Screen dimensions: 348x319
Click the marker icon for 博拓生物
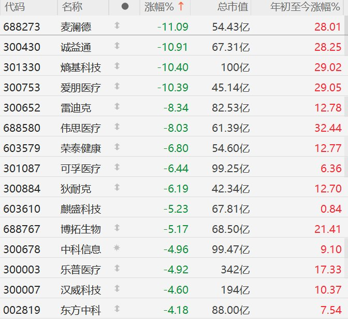tap(117, 228)
